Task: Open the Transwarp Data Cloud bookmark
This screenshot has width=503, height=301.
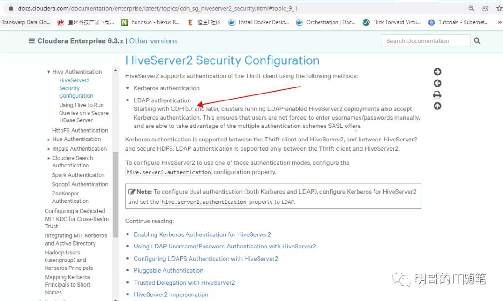Action: [x=26, y=22]
